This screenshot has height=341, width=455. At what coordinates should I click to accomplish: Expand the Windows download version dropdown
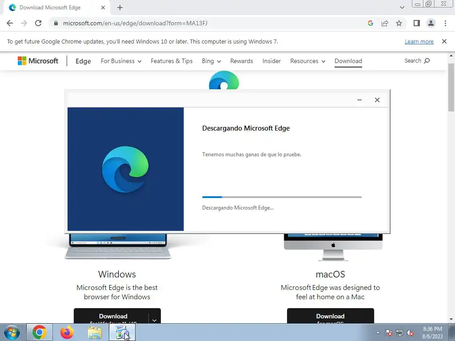(x=154, y=320)
